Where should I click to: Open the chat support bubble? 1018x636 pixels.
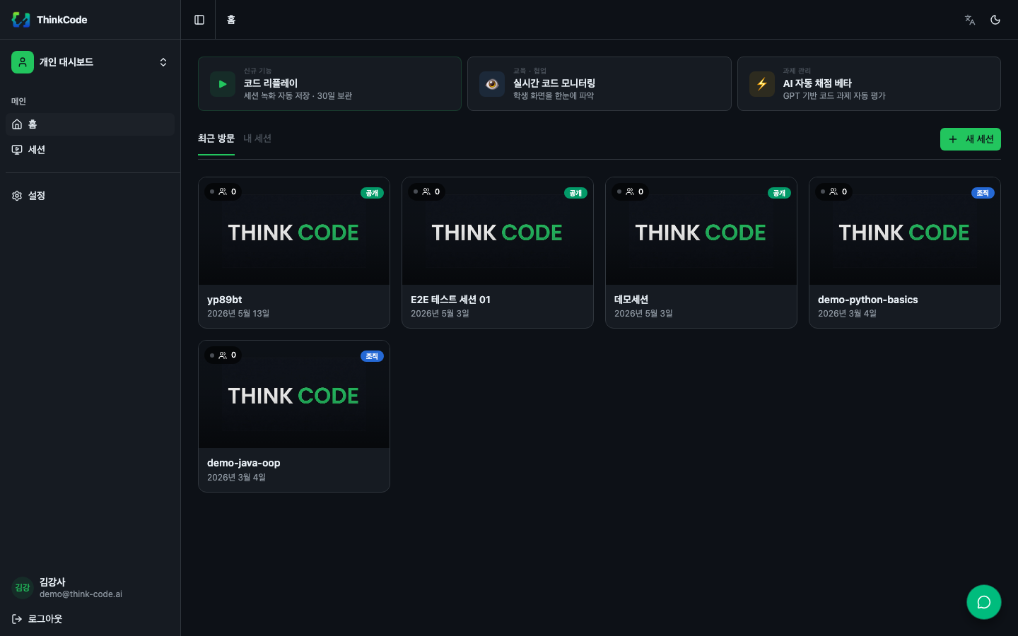tap(984, 602)
